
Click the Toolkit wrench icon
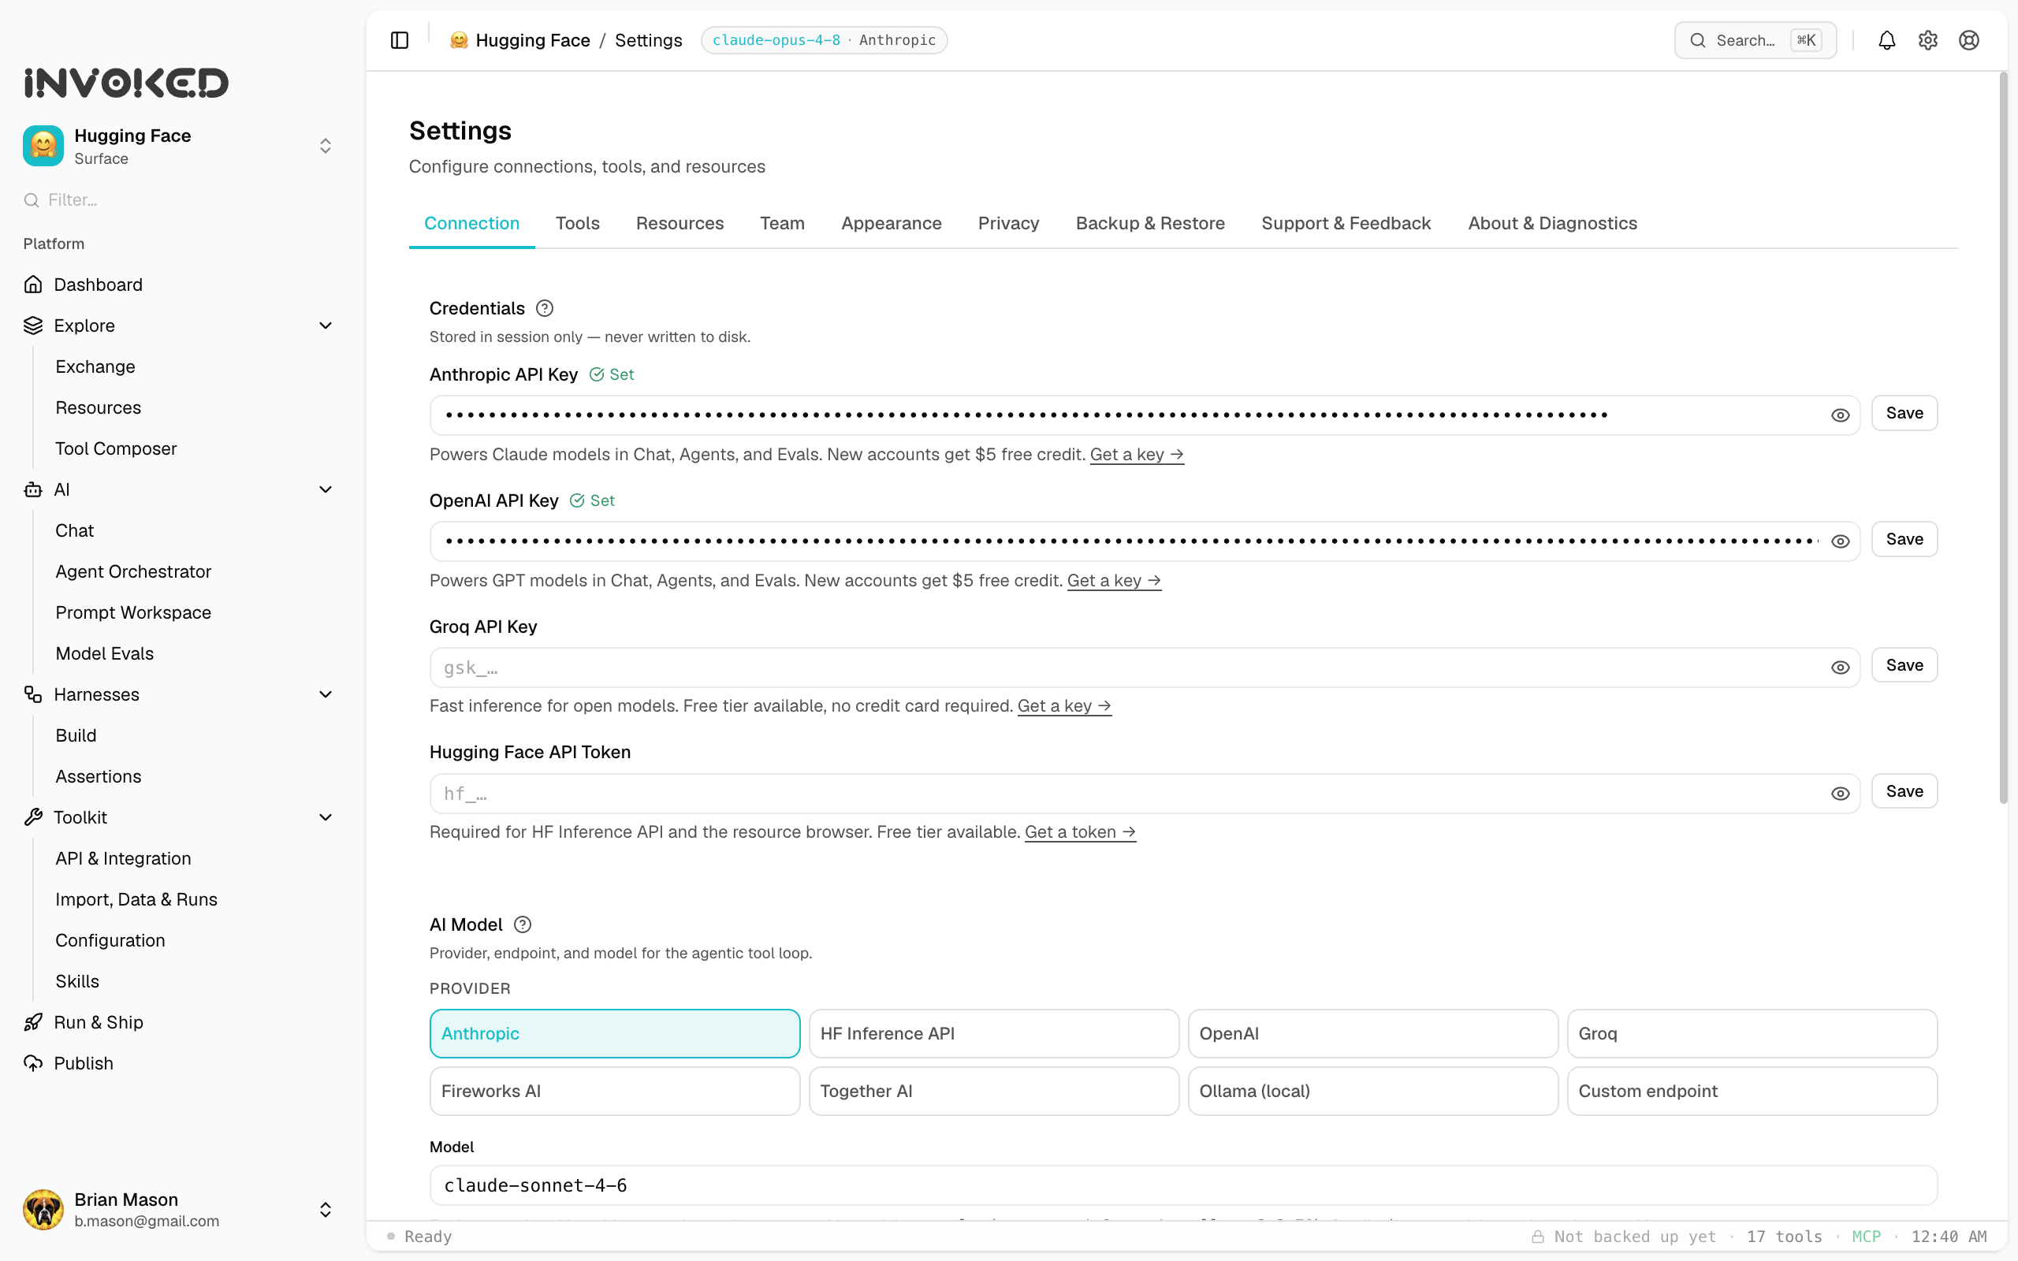(32, 817)
